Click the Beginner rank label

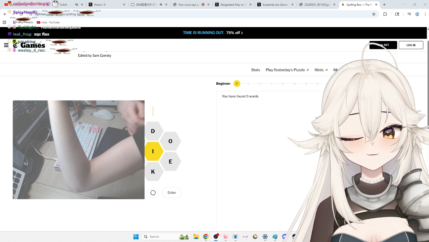223,84
